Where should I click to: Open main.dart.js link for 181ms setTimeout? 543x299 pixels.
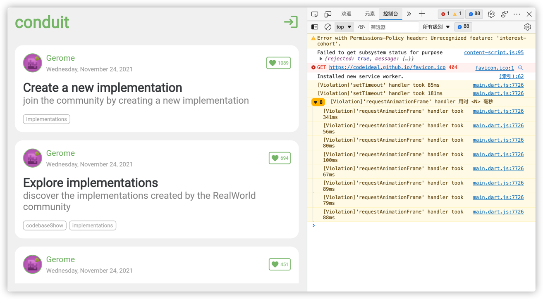click(498, 93)
